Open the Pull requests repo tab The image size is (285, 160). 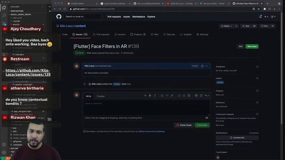(101, 35)
